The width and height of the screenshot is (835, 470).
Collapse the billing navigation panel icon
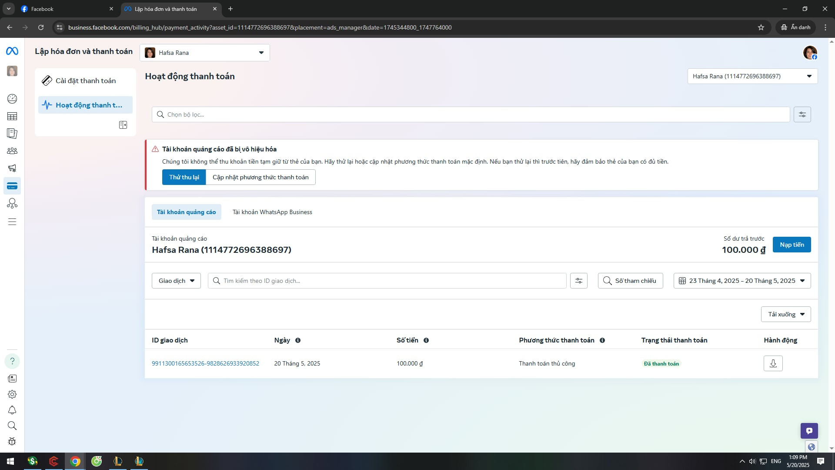[123, 125]
